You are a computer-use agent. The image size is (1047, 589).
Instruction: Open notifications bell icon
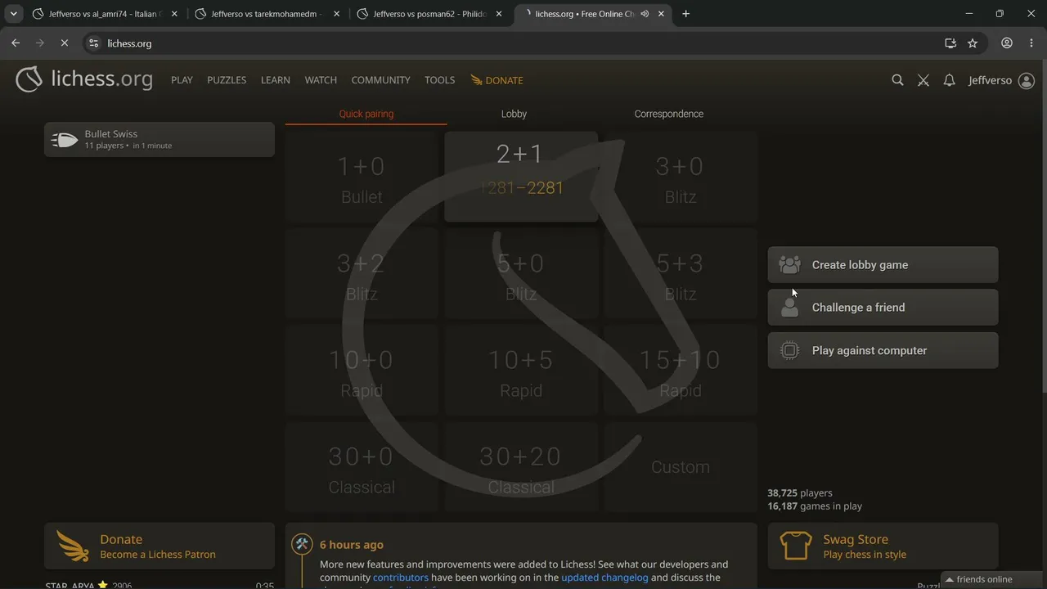point(949,80)
